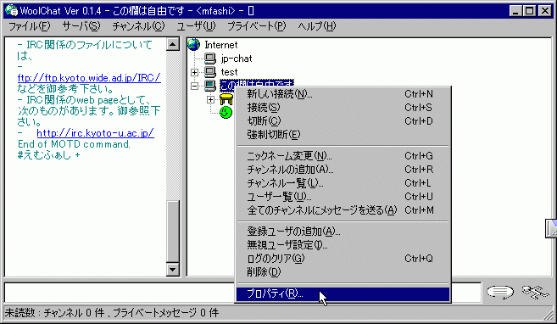Screen dimensions: 557x324
Task: Click the selected server's computer icon
Action: point(210,86)
